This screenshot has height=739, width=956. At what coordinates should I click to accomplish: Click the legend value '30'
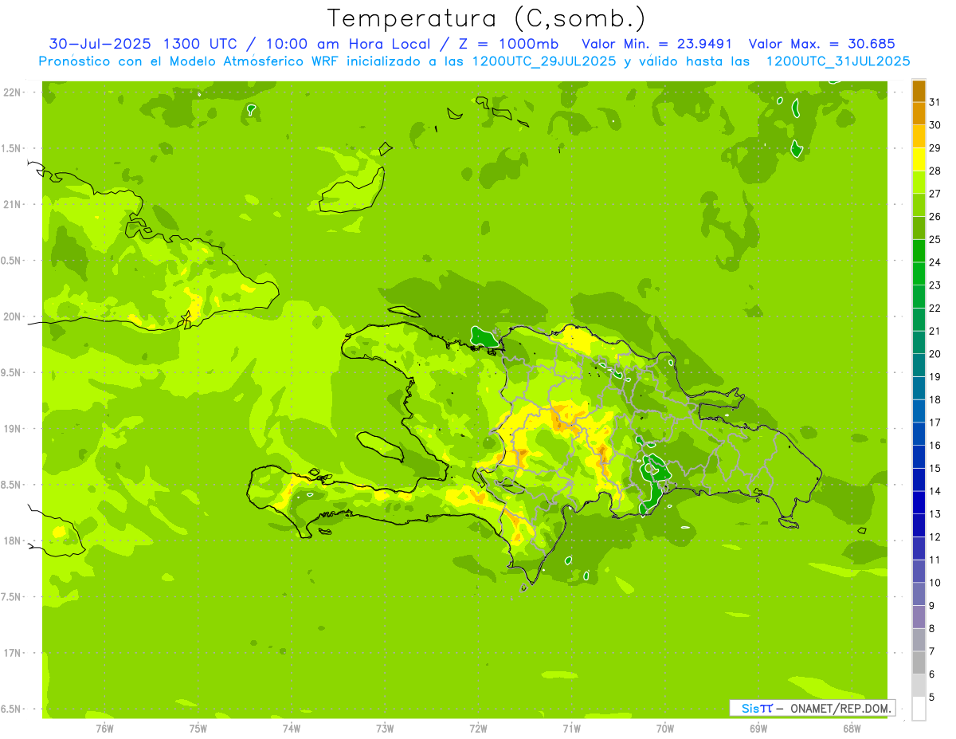[x=935, y=125]
